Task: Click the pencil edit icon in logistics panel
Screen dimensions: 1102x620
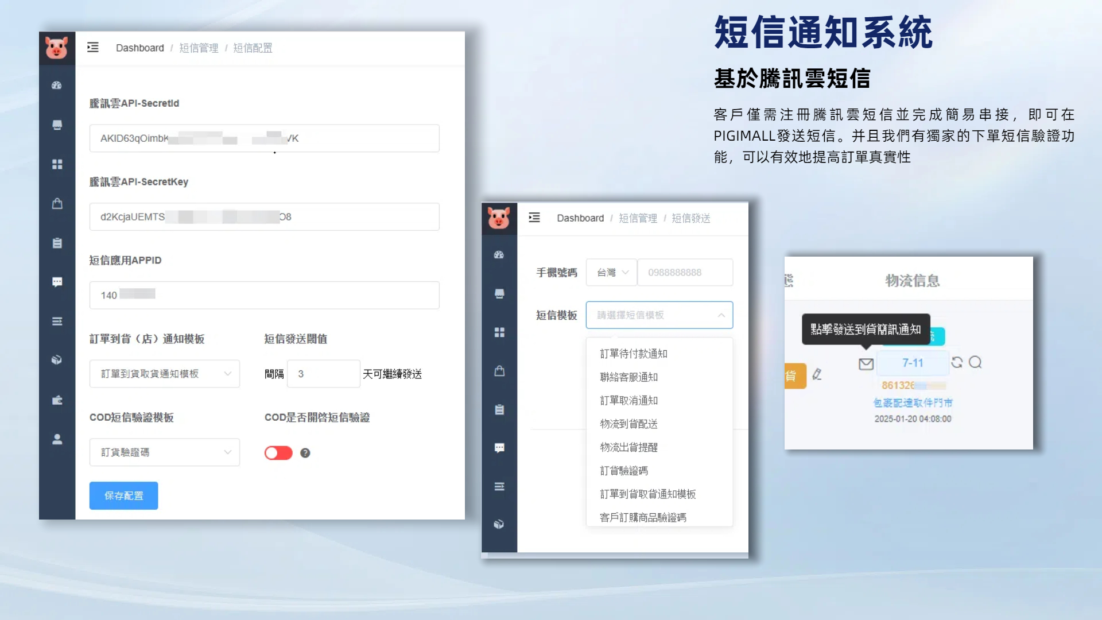Action: click(817, 374)
